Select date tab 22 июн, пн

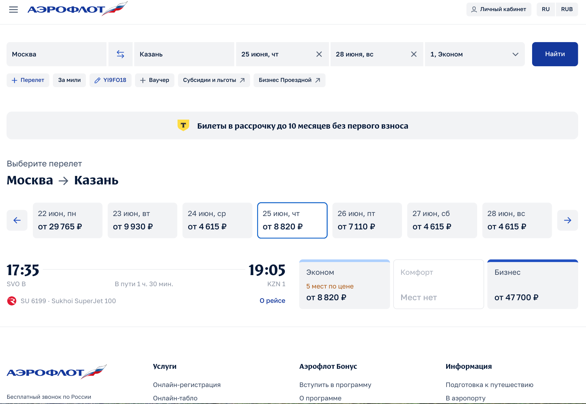pos(68,220)
